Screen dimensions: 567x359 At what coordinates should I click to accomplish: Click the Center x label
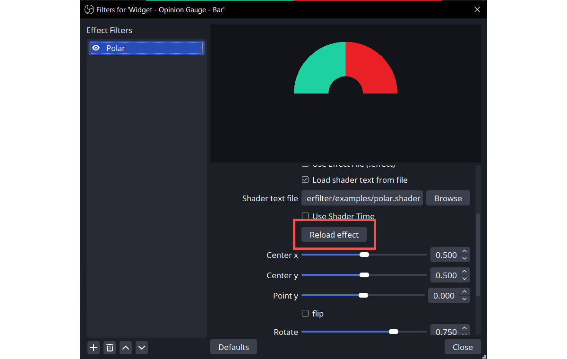[x=282, y=255]
